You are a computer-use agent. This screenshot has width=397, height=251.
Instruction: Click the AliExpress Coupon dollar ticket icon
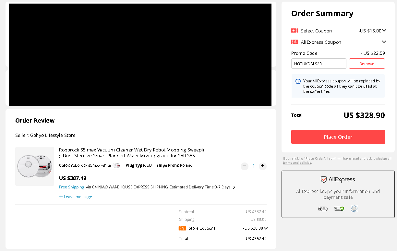coord(295,42)
